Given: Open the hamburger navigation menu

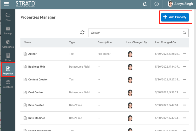Looking at the screenshot, I should [x=6, y=4].
